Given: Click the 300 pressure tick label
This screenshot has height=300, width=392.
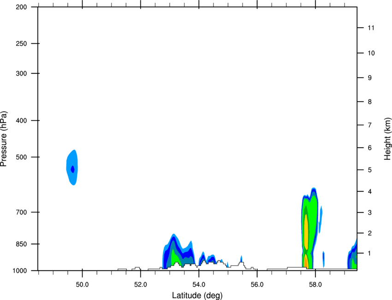Looking at the screenshot, I should [x=21, y=73].
